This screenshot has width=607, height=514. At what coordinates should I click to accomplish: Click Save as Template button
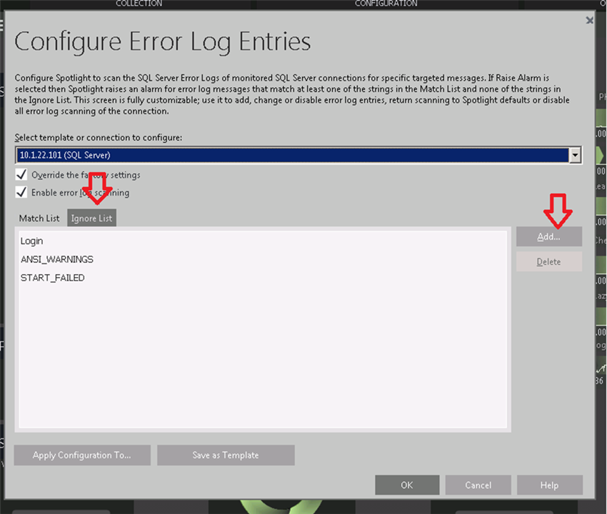(x=226, y=455)
